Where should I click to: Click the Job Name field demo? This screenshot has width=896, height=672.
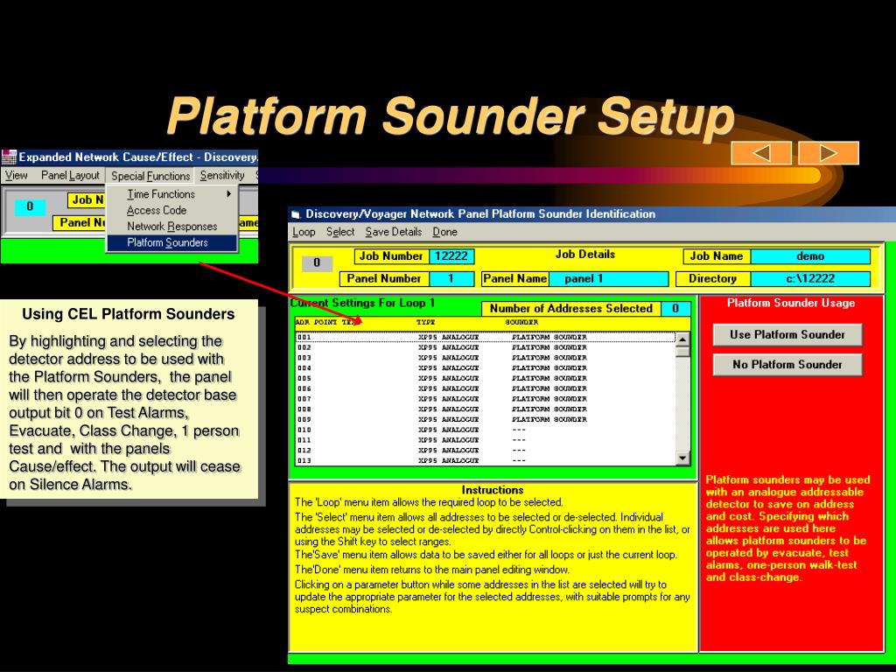click(810, 256)
